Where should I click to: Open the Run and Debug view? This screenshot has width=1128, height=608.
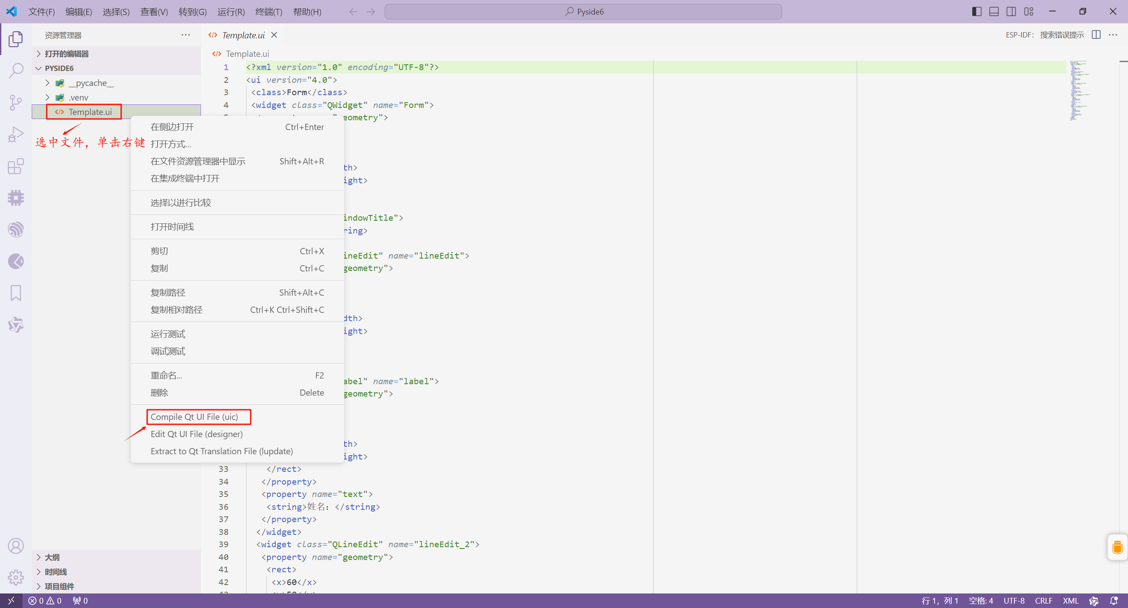click(16, 134)
